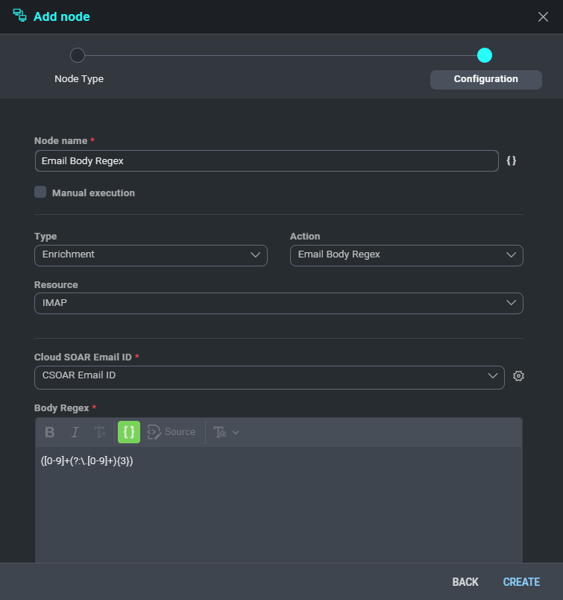The height and width of the screenshot is (600, 563).
Task: Expand the Action dropdown
Action: (406, 255)
